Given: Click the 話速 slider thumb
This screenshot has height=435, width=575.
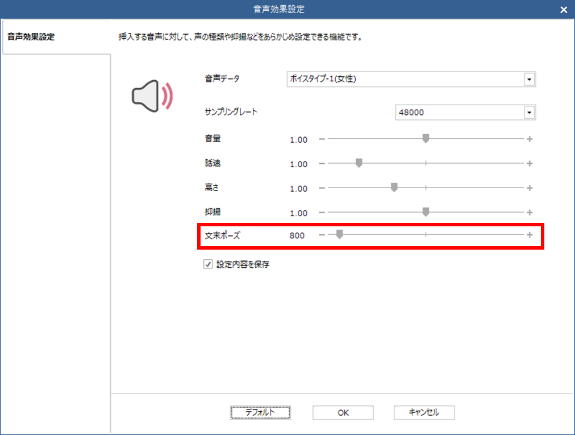Looking at the screenshot, I should pyautogui.click(x=359, y=163).
